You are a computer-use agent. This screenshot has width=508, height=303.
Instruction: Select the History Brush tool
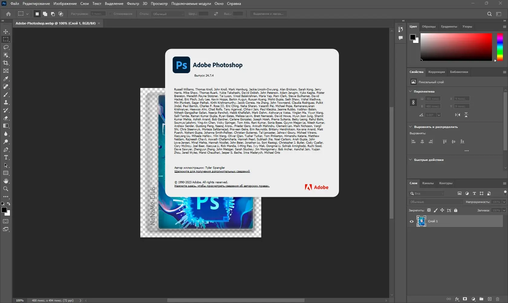click(x=6, y=110)
